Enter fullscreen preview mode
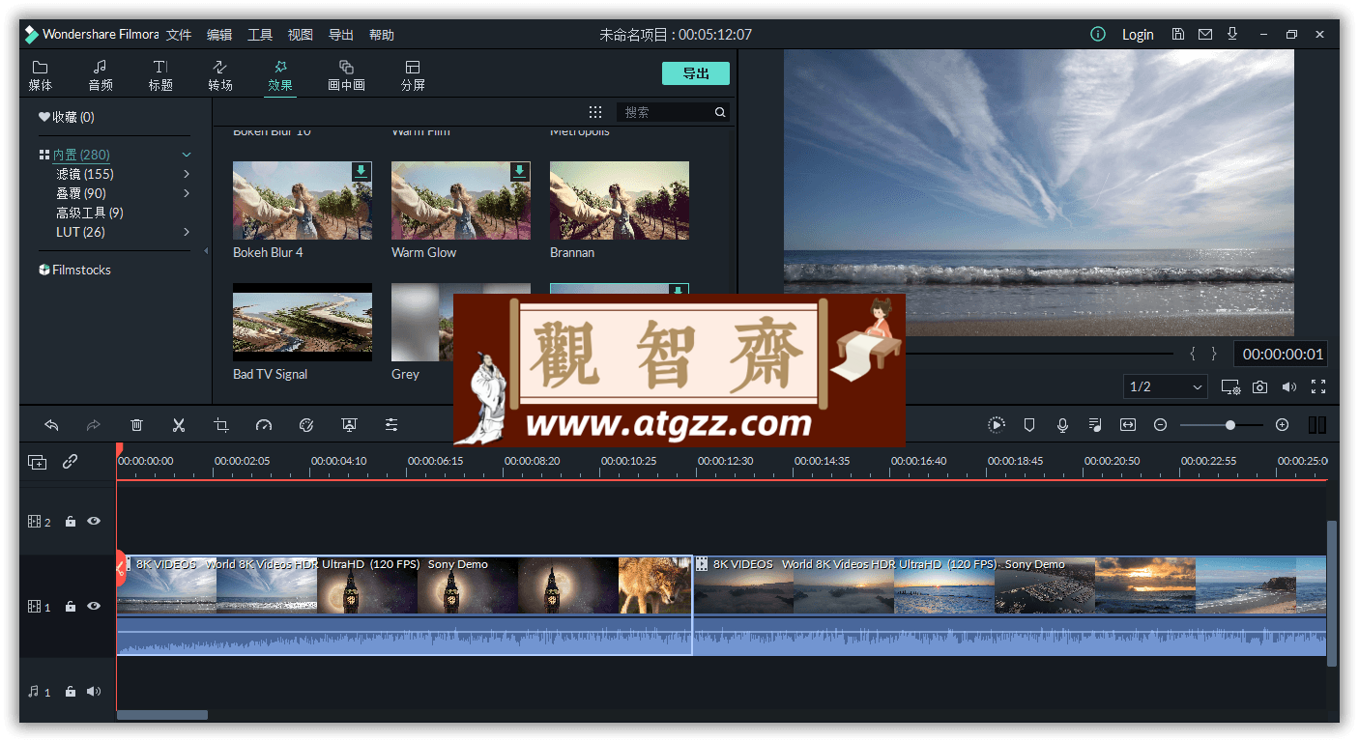This screenshot has width=1359, height=742. (x=1318, y=386)
